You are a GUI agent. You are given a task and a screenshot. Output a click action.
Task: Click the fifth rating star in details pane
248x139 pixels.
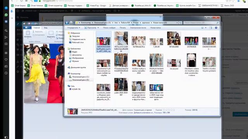(x=174, y=110)
